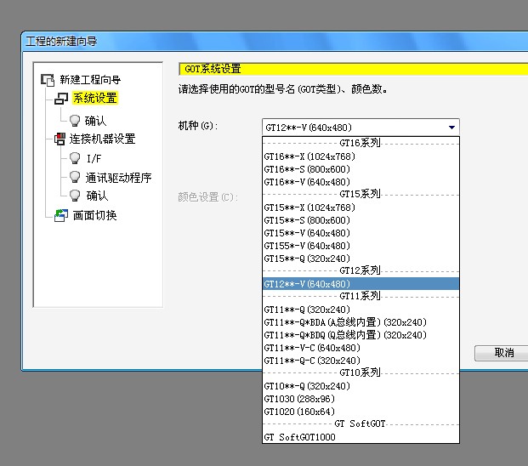Collapse the 机种 dropdown arrow
Viewport: 528px width, 466px height.
pos(451,127)
